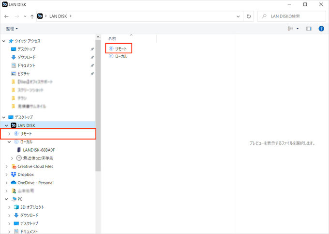
Task: Open recent locations dropdown chevron
Action: click(25, 16)
